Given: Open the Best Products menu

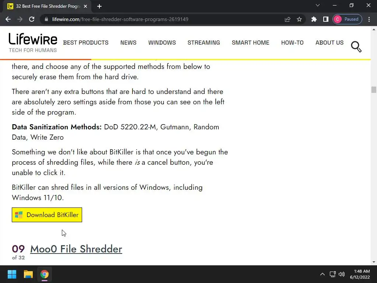Looking at the screenshot, I should pos(86,43).
